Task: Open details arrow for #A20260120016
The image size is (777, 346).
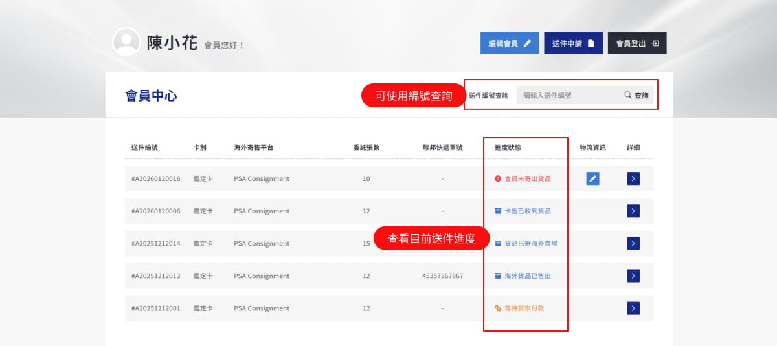Action: tap(633, 178)
